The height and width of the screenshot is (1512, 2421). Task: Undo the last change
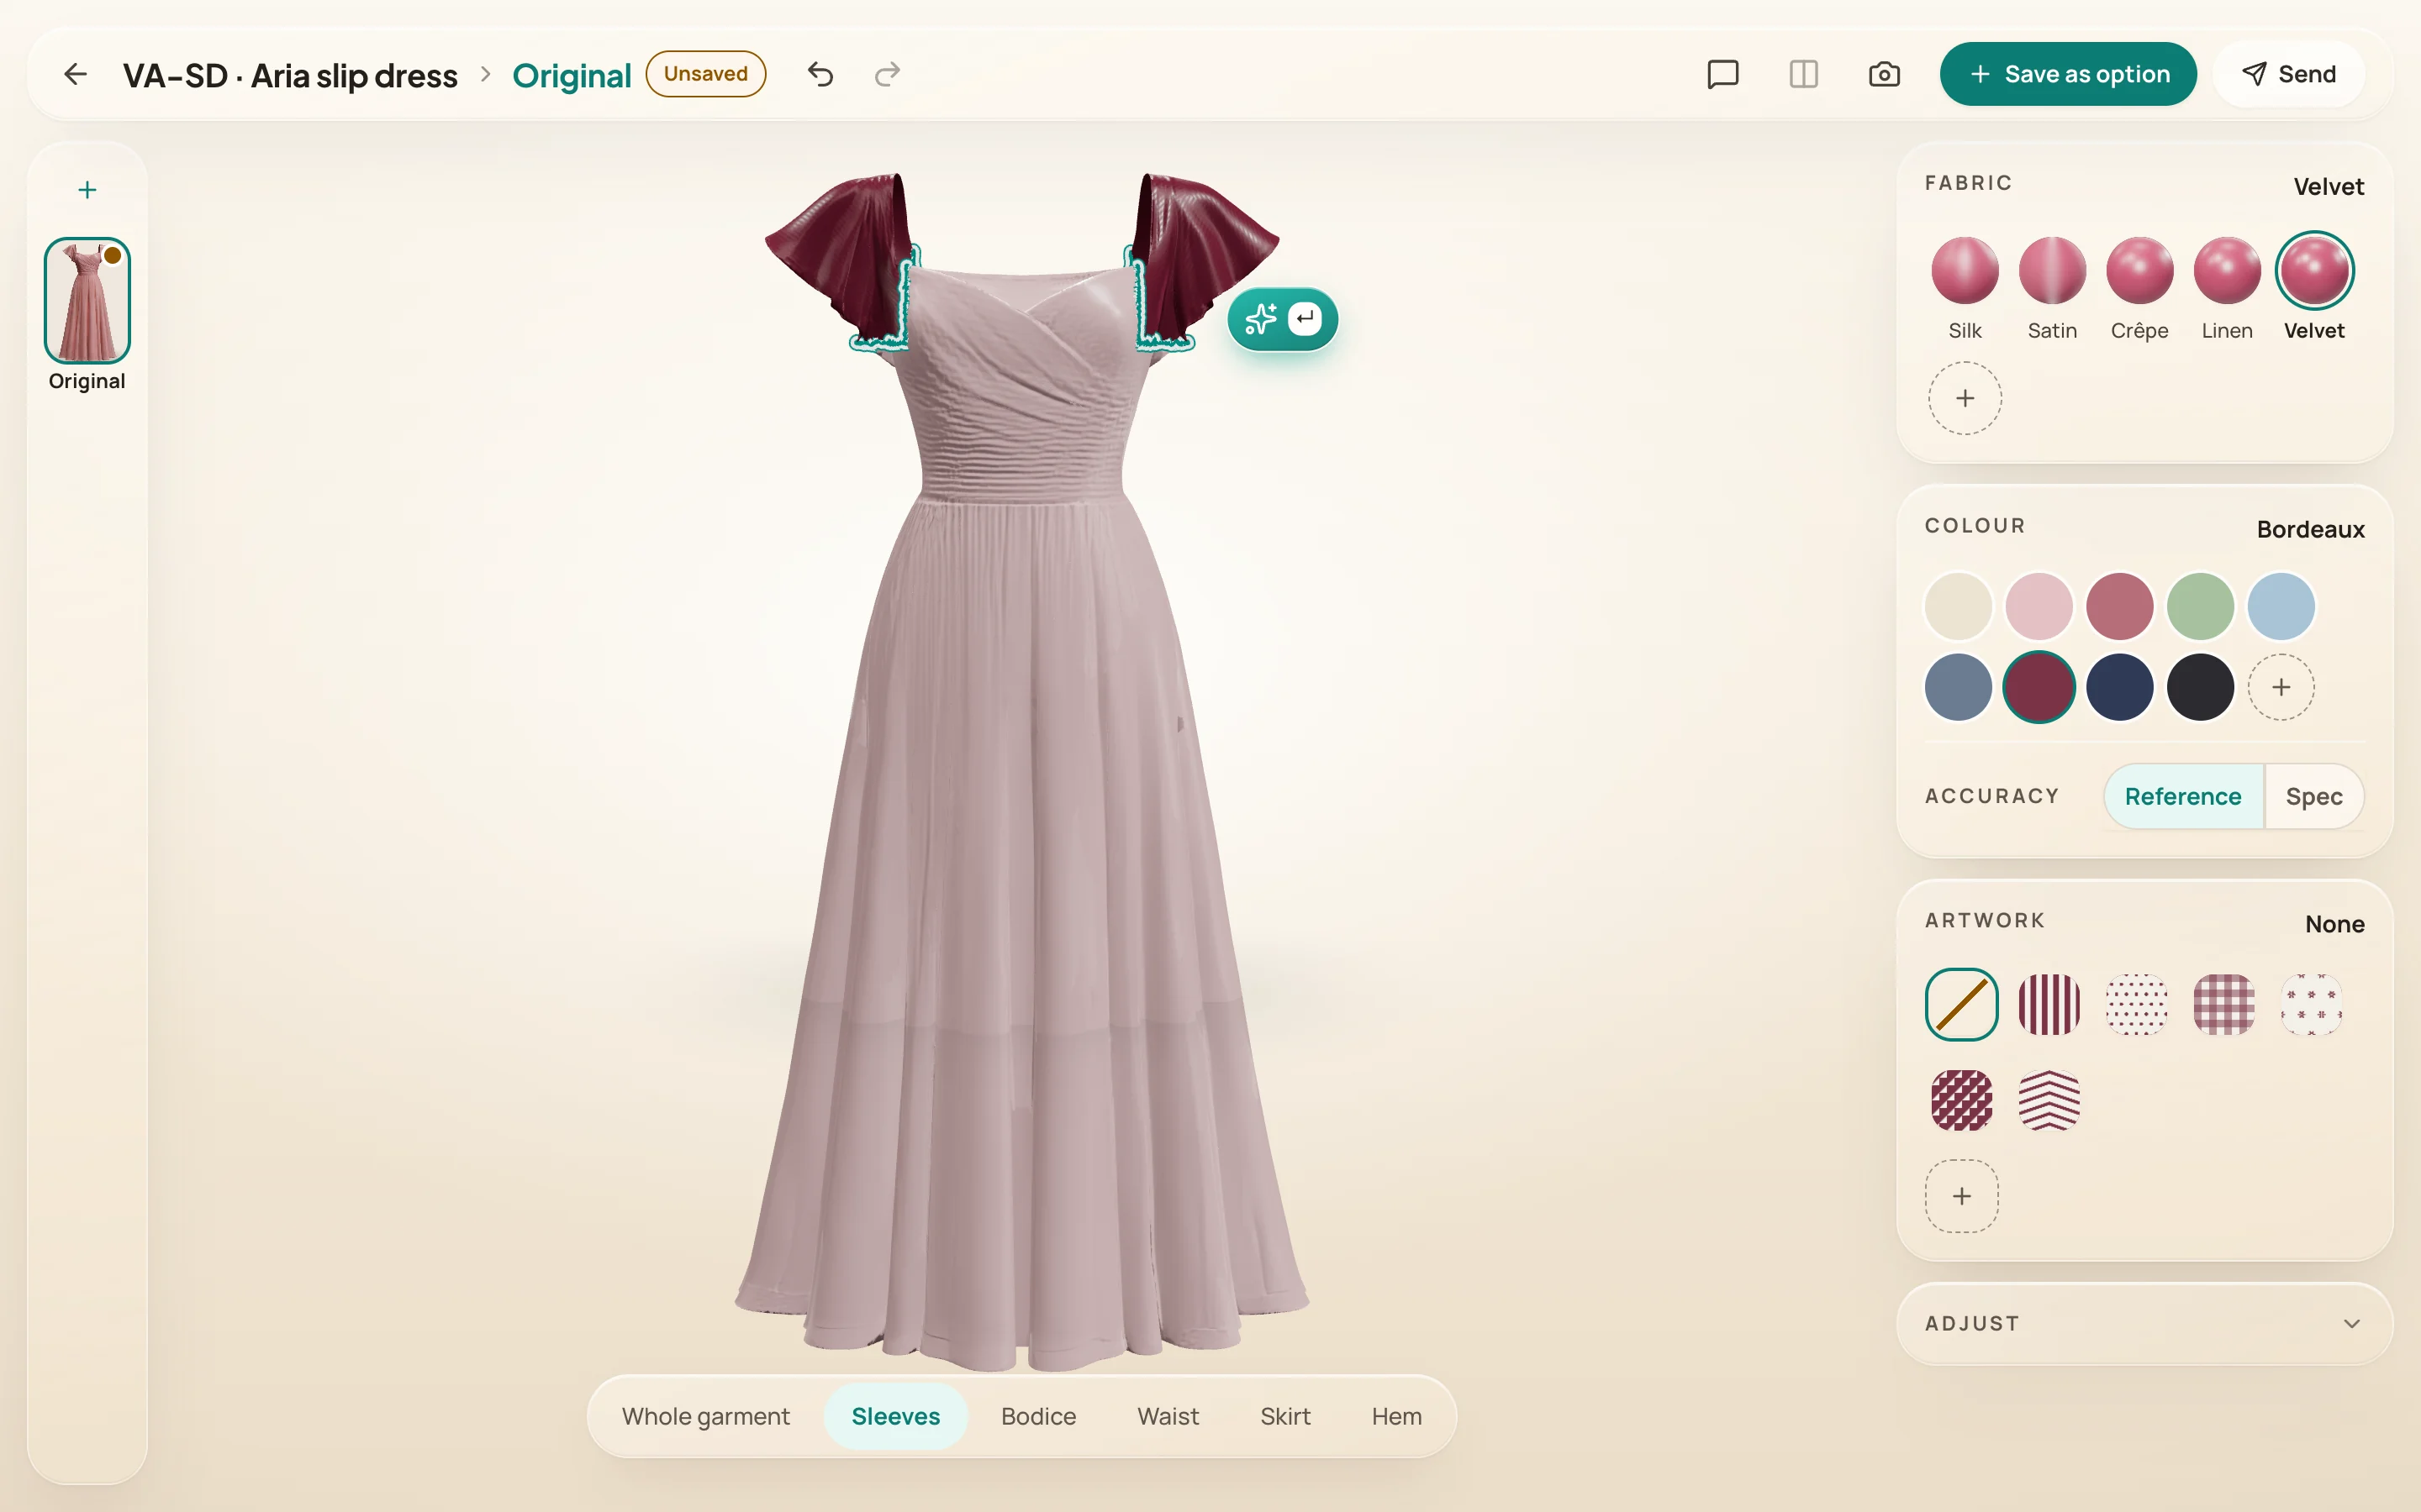click(820, 74)
